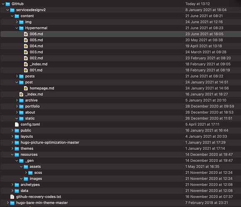Viewport: 241px width, 207px height.
Task: Select the layouts folder name
Action: [27, 137]
